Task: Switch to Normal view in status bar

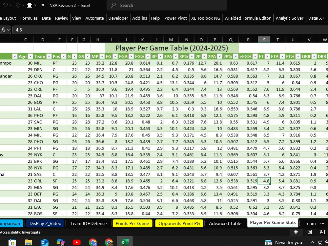Action: click(x=296, y=232)
